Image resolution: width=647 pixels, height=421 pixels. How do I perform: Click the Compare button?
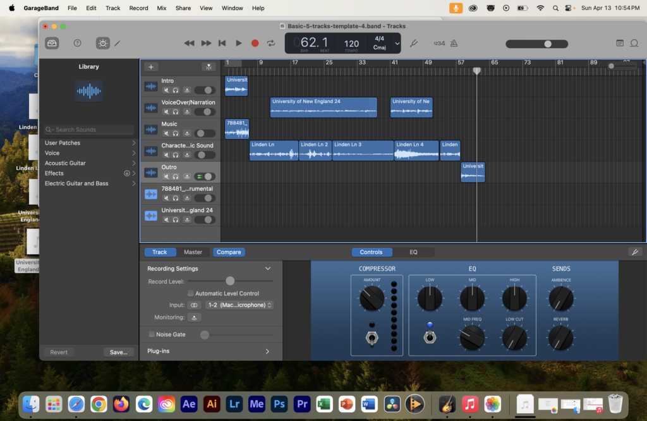pos(229,252)
